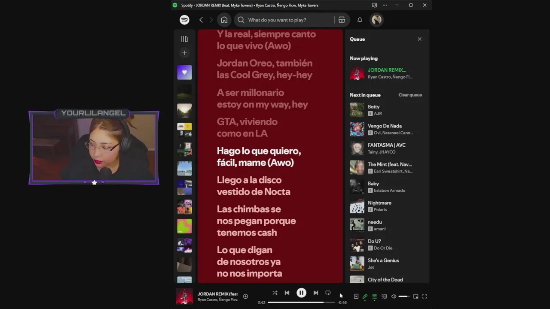Play Betty by AJR from queue

pos(387,110)
